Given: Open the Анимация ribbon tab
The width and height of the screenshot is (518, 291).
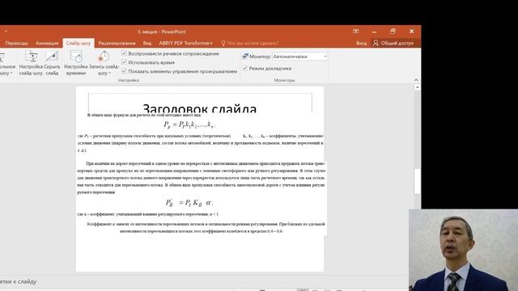Looking at the screenshot, I should coord(47,43).
